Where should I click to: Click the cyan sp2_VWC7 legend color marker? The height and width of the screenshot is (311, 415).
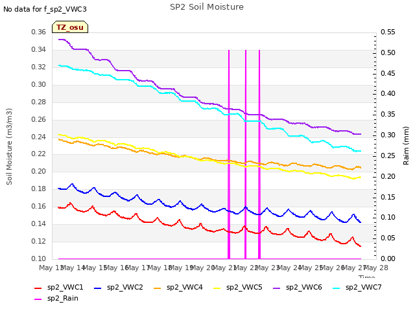[337, 288]
